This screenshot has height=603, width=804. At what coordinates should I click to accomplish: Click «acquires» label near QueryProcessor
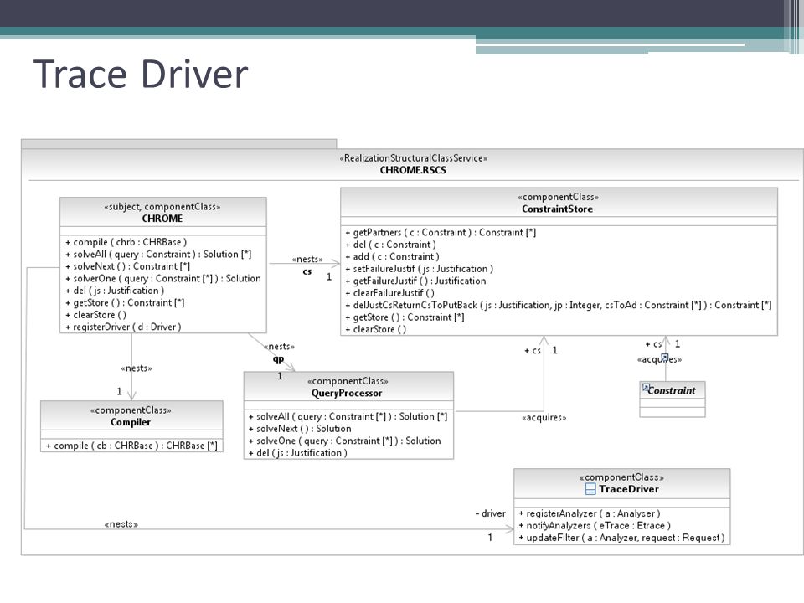pyautogui.click(x=544, y=417)
